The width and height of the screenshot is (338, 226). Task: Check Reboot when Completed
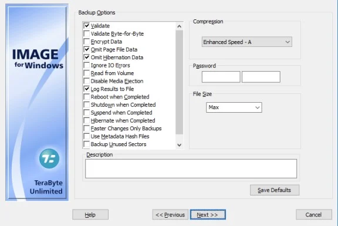pyautogui.click(x=87, y=97)
